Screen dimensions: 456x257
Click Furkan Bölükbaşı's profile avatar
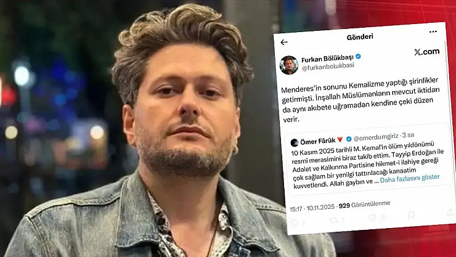tap(289, 65)
